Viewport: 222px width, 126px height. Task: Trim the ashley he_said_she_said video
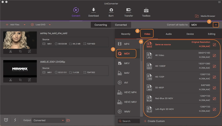11,51
